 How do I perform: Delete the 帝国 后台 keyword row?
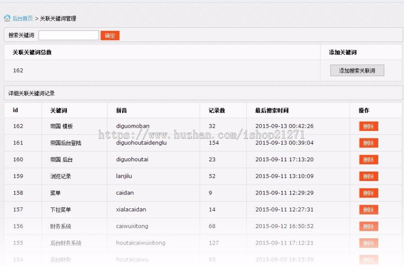pos(369,160)
